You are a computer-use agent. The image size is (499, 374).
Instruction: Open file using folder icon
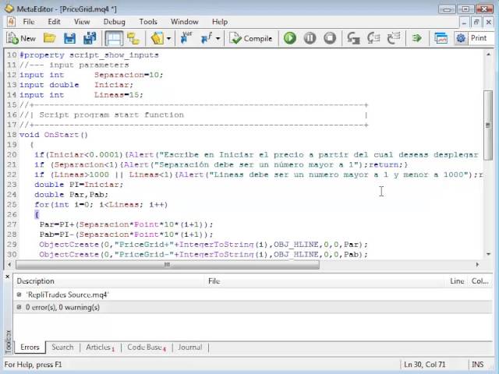point(50,38)
